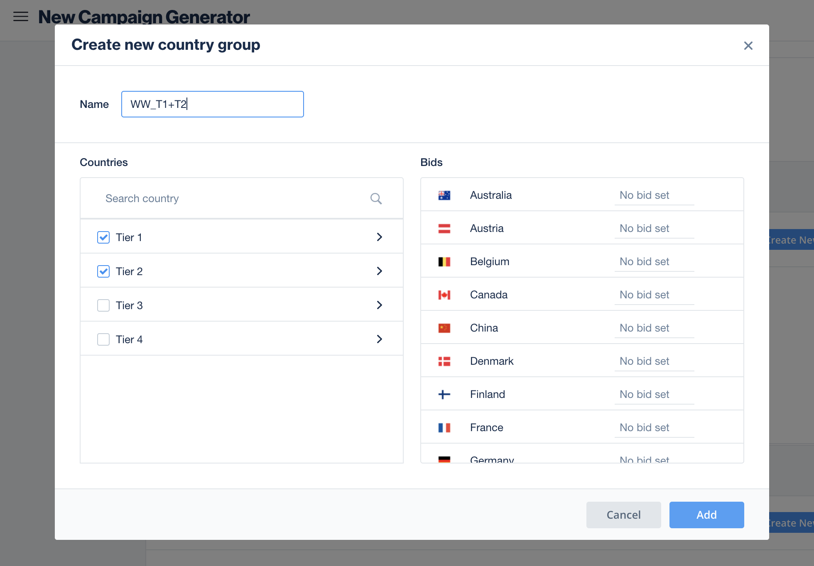Click the Finland country name
814x566 pixels.
coord(488,395)
